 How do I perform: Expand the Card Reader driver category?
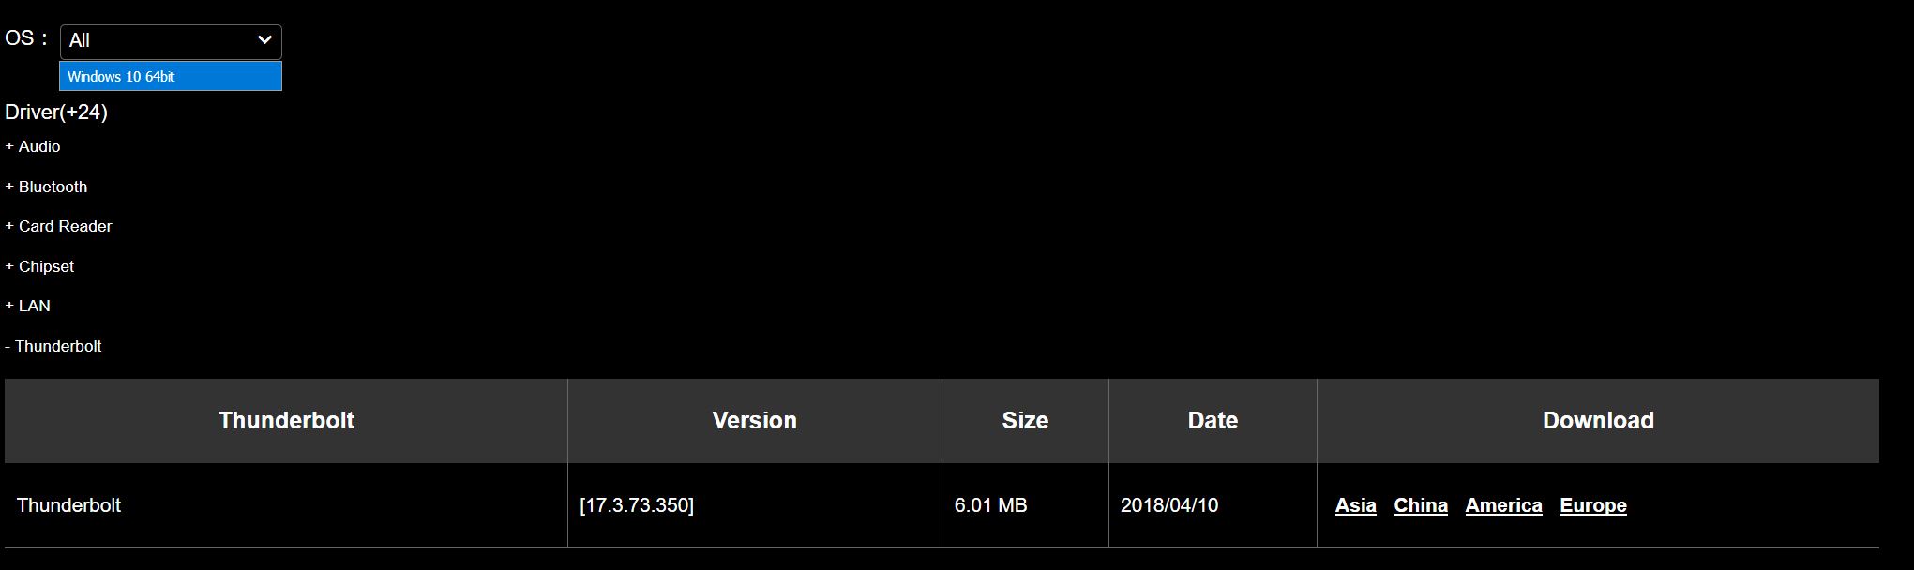[x=58, y=226]
